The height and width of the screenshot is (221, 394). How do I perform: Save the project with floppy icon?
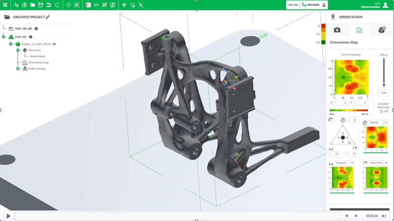(x=40, y=5)
